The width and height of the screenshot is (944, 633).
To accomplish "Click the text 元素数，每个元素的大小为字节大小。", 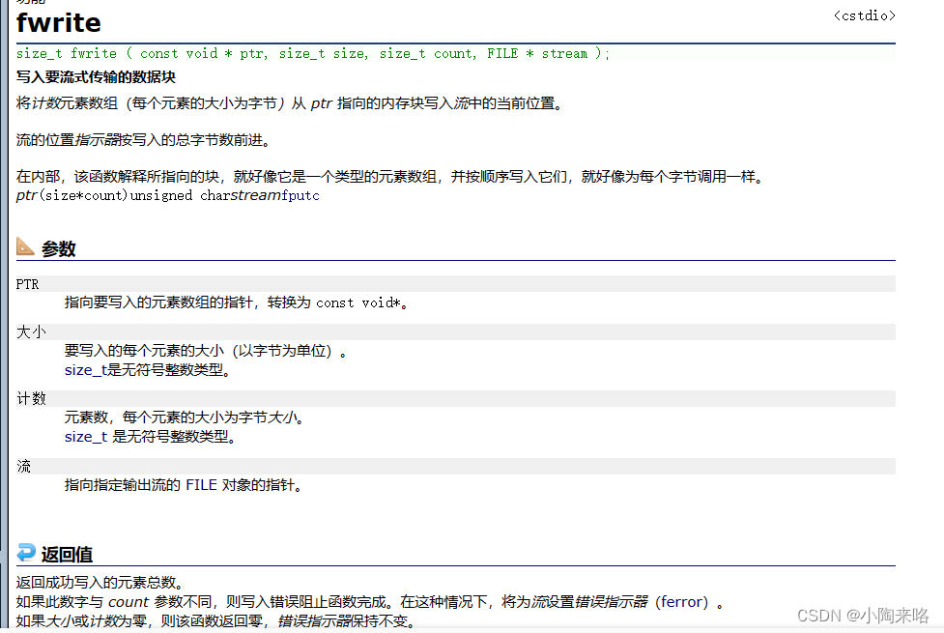I will point(185,417).
